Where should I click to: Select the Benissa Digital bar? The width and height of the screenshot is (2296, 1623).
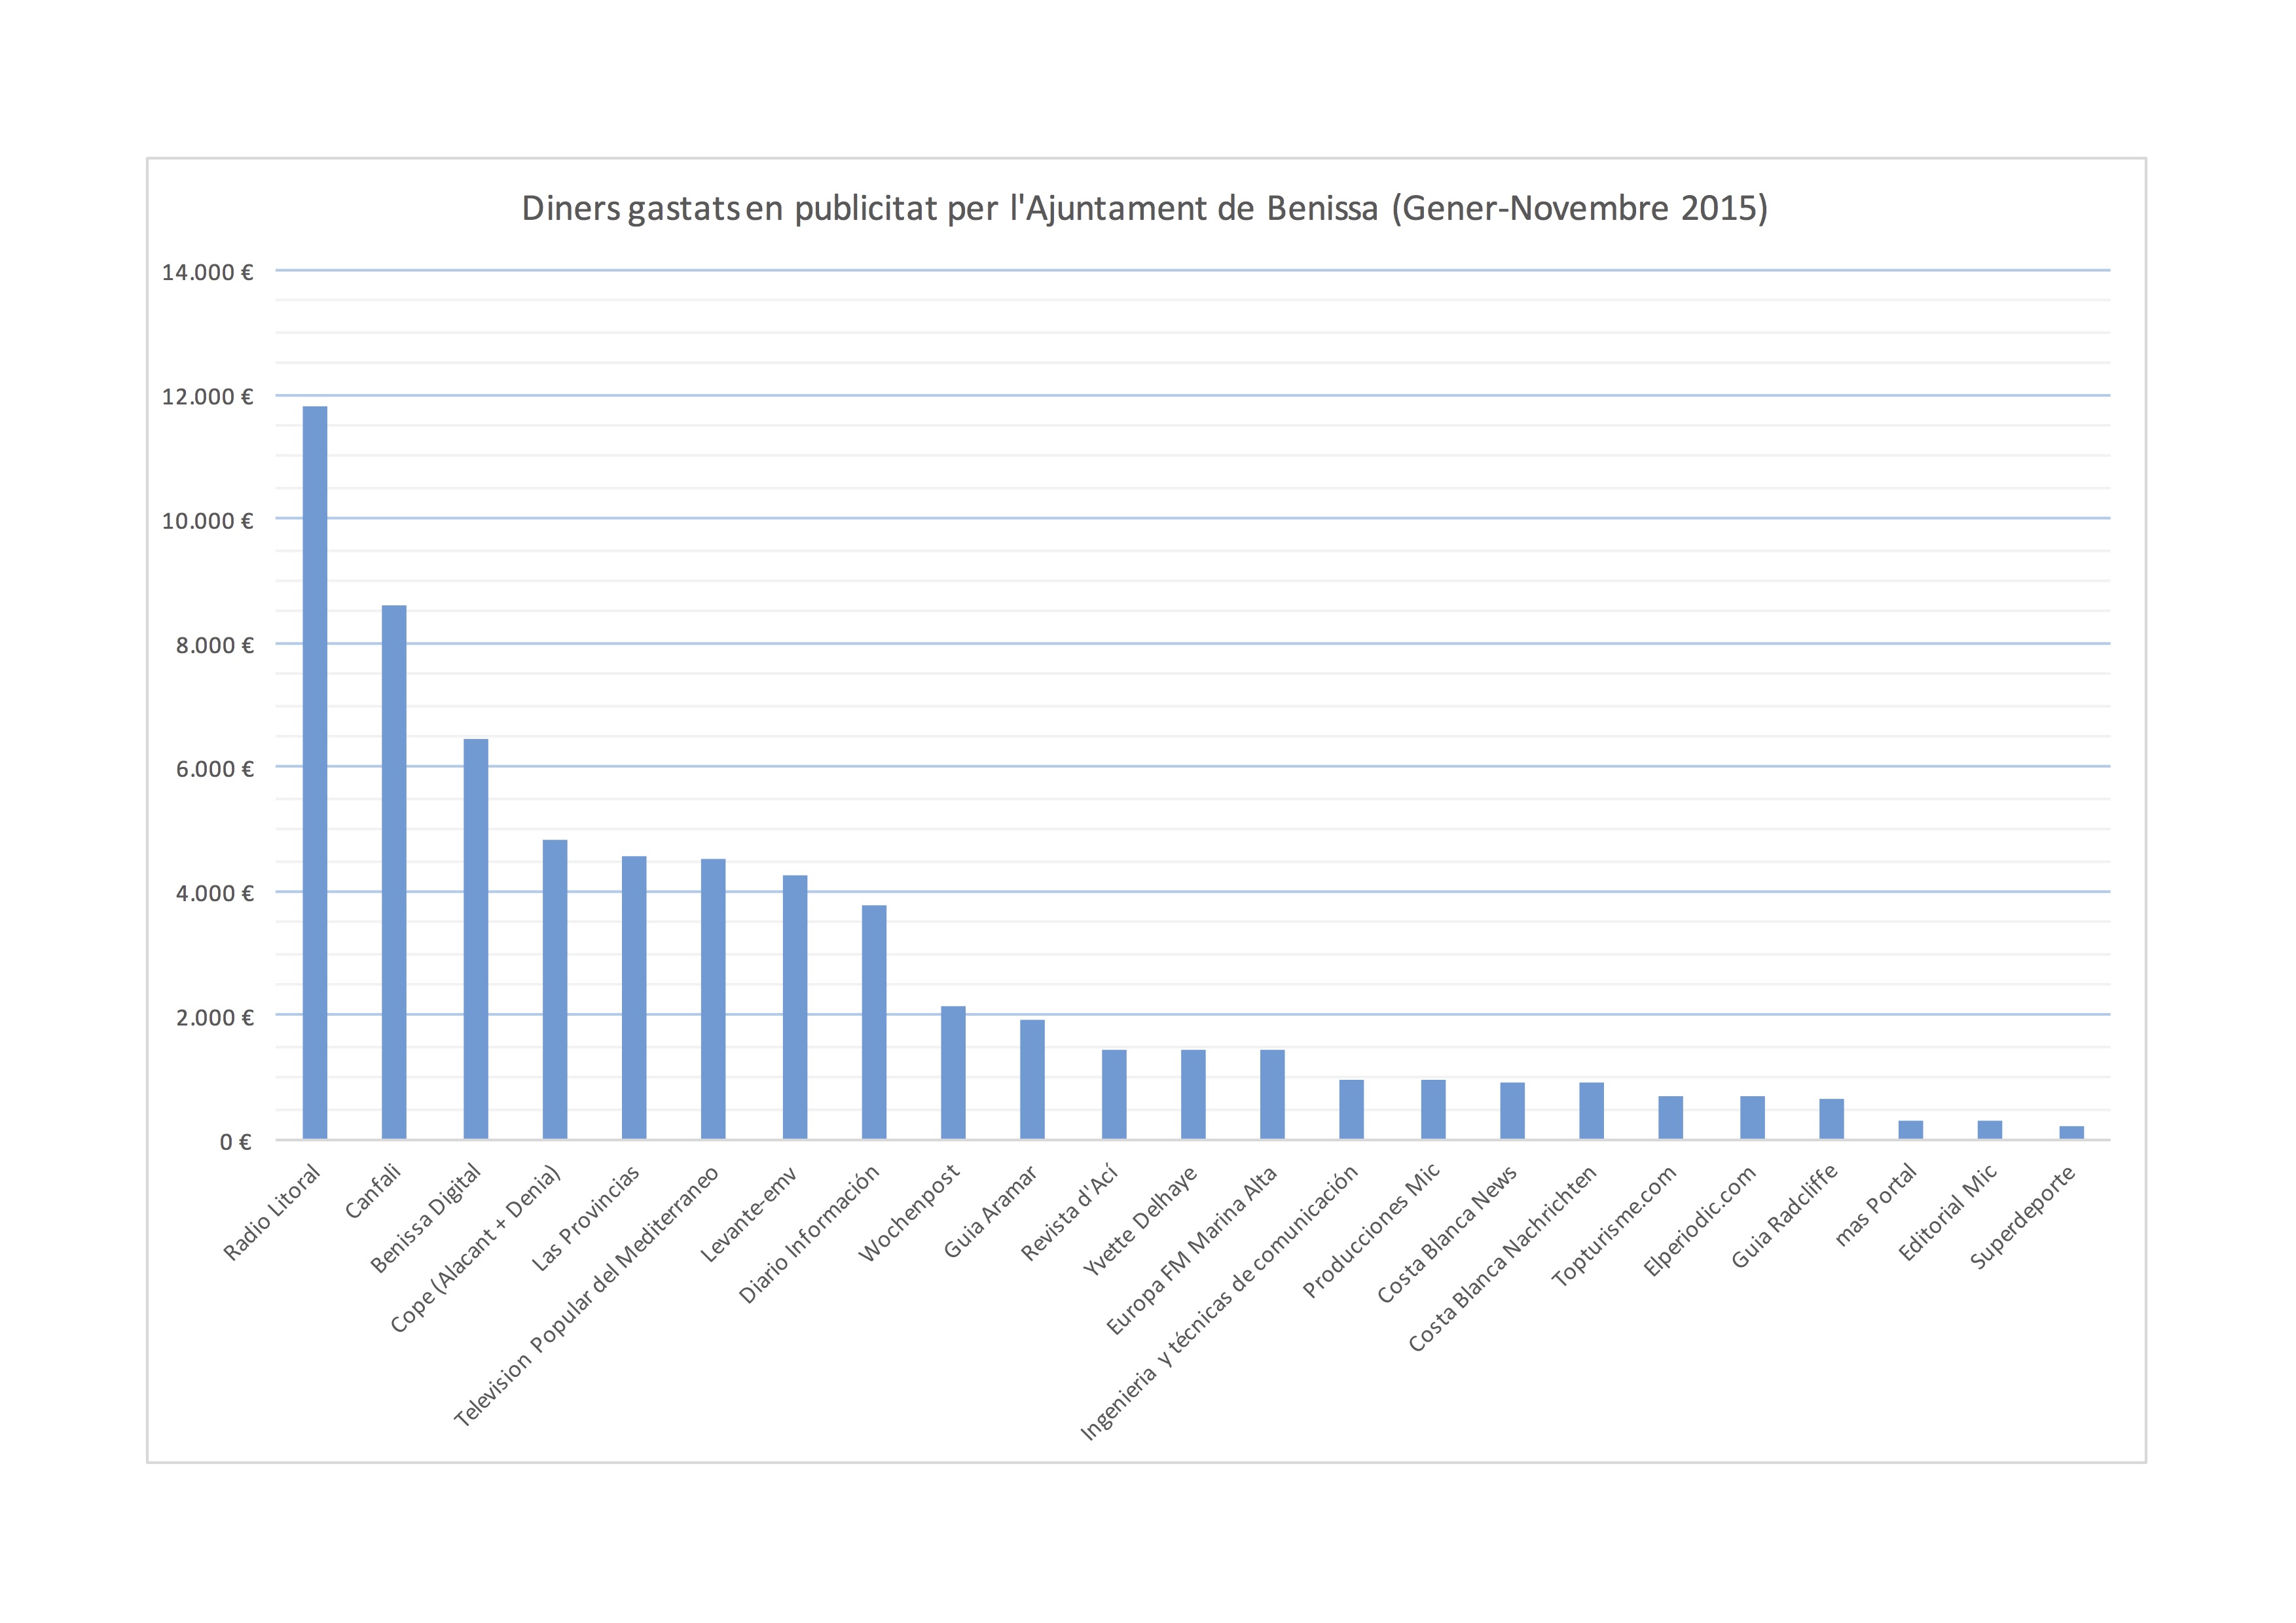click(476, 939)
